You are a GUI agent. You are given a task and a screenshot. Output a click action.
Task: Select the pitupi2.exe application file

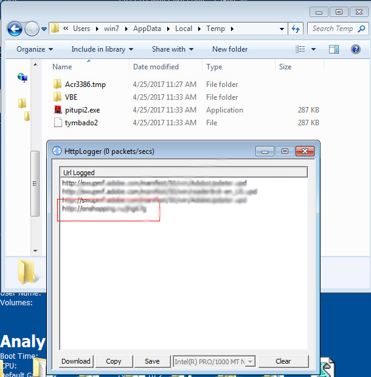pos(83,110)
